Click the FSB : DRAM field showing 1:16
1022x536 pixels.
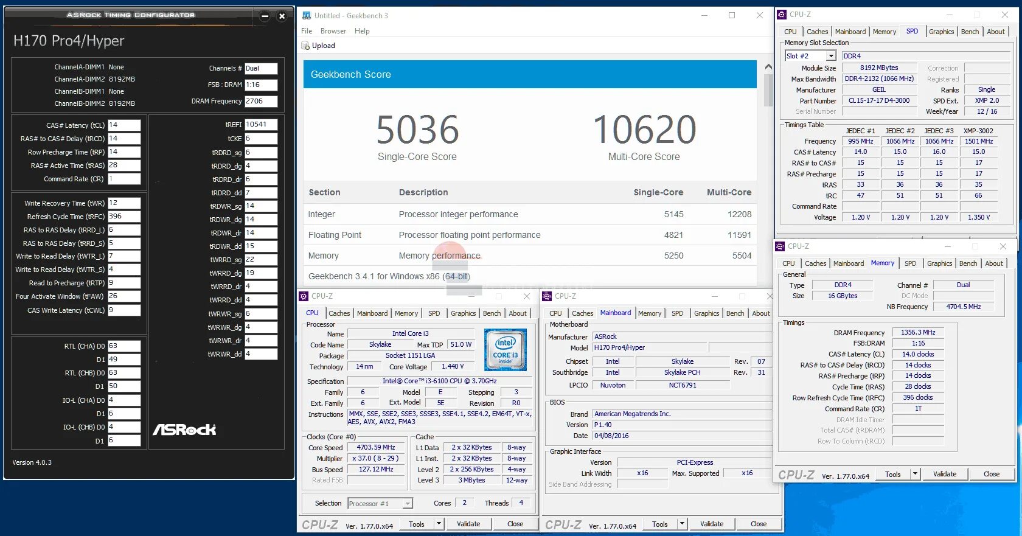(261, 85)
